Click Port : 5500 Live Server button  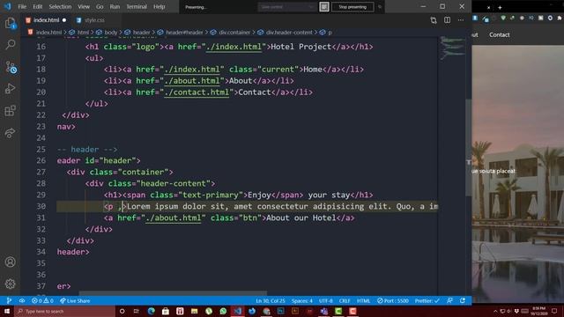pos(393,301)
